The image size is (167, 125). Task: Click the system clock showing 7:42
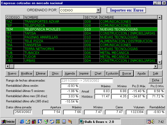(161, 122)
